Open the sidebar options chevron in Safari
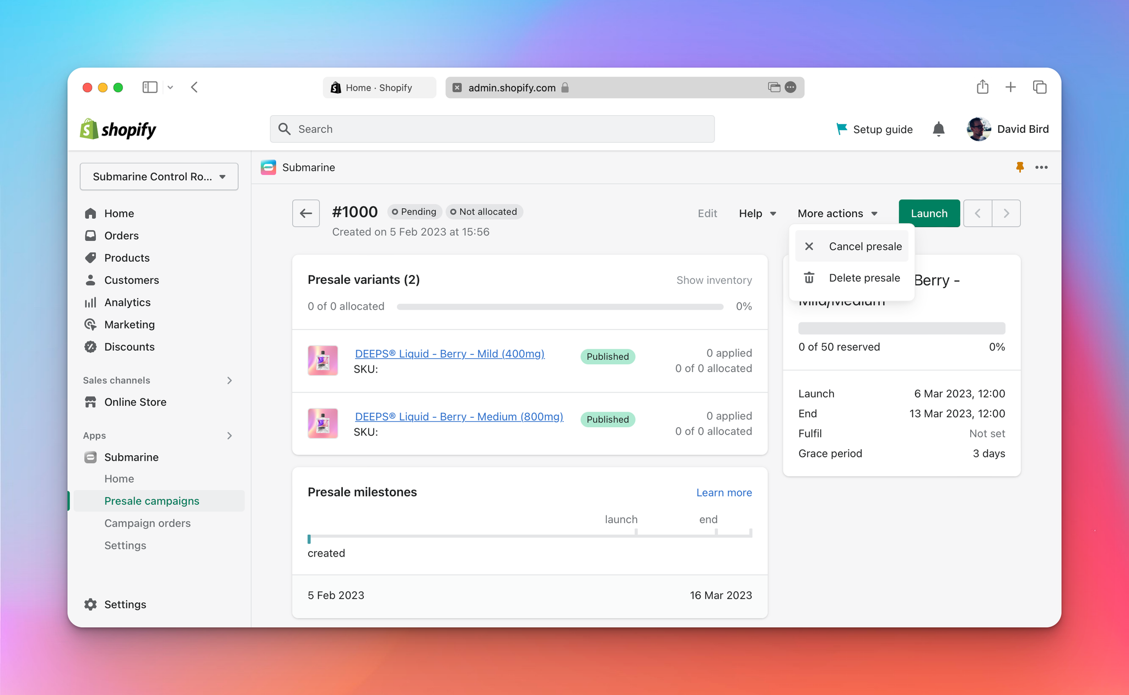 (x=170, y=87)
